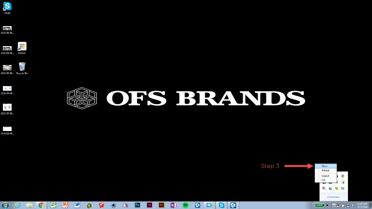This screenshot has width=372, height=209.
Task: Click the pyramid taskbar icon before Photoshop
Action: pos(125,205)
